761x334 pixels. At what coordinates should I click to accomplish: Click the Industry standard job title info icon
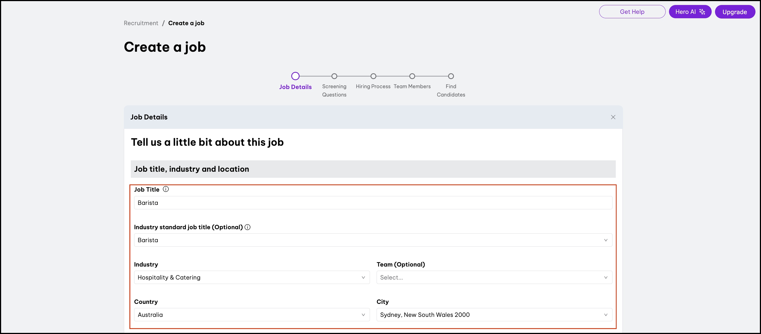coord(247,227)
